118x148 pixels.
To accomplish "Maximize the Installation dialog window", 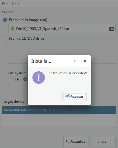I will (73, 61).
